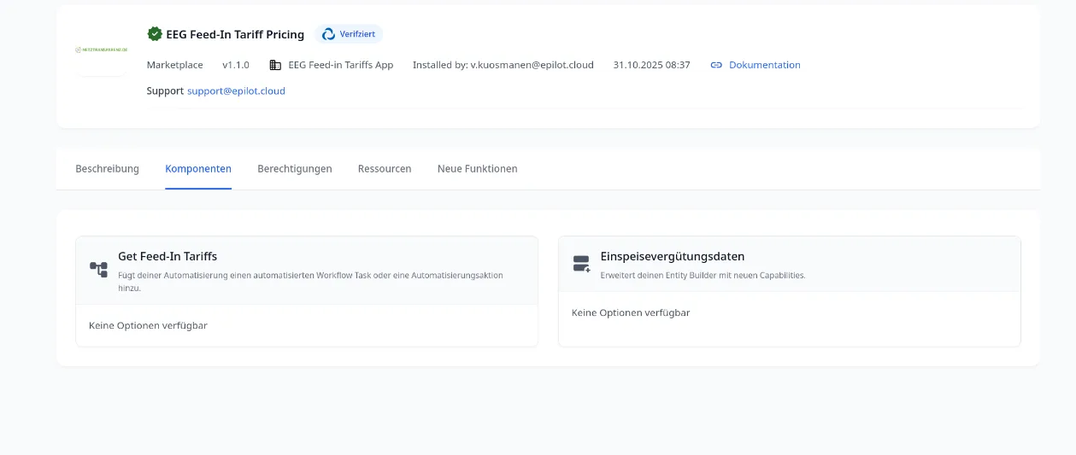This screenshot has width=1076, height=455.
Task: Click the support@epilot.cloud email link
Action: [236, 90]
